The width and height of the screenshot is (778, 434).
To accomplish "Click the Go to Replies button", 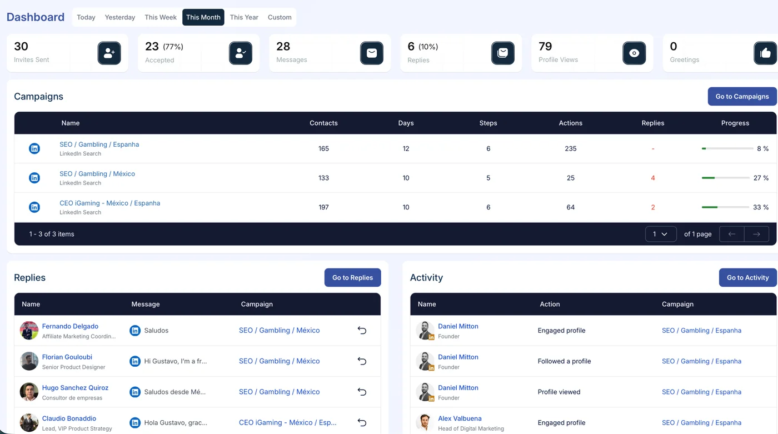I will (353, 277).
